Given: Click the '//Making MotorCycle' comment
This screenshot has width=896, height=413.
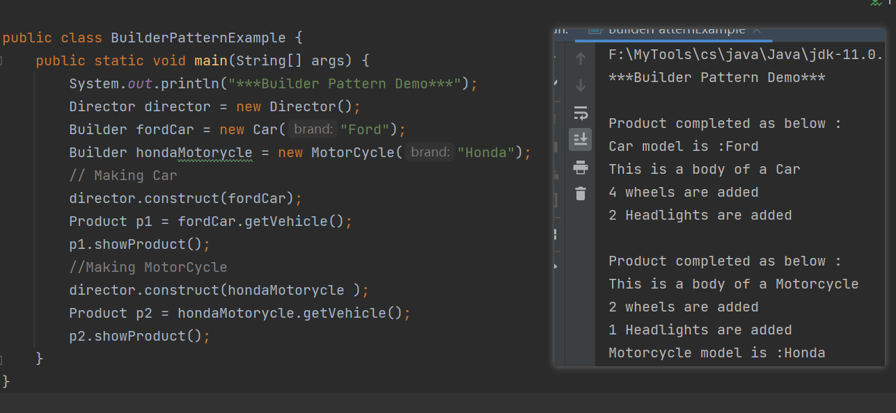Looking at the screenshot, I should (x=148, y=267).
